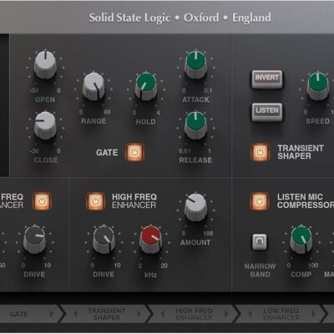Move GATE right in process order
The image size is (334, 334).
click(52, 314)
